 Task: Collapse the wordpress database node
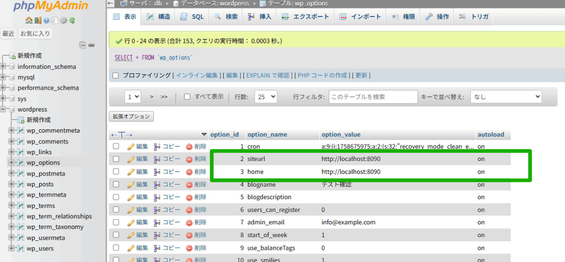[3, 109]
